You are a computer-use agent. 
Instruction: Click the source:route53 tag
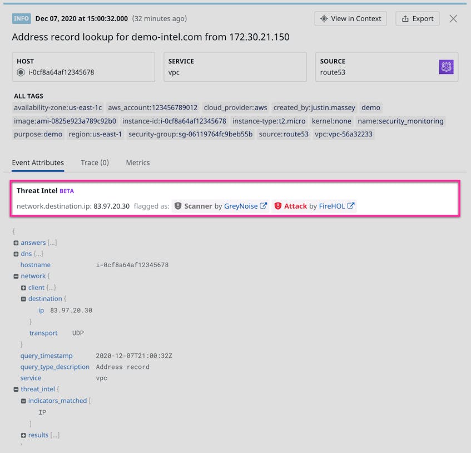click(x=284, y=134)
